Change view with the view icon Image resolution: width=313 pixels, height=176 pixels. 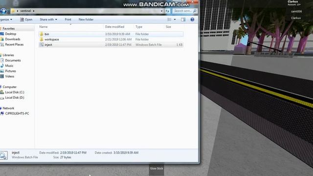(169, 20)
